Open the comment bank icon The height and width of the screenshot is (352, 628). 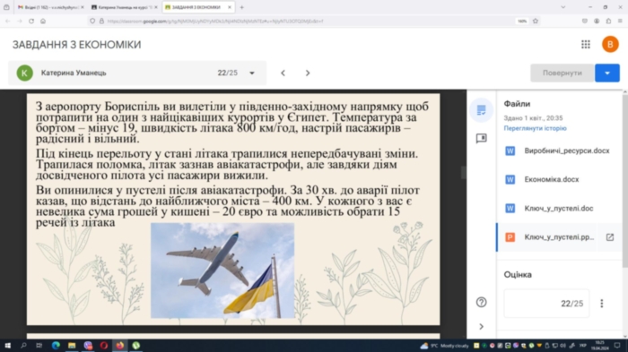coord(481,139)
